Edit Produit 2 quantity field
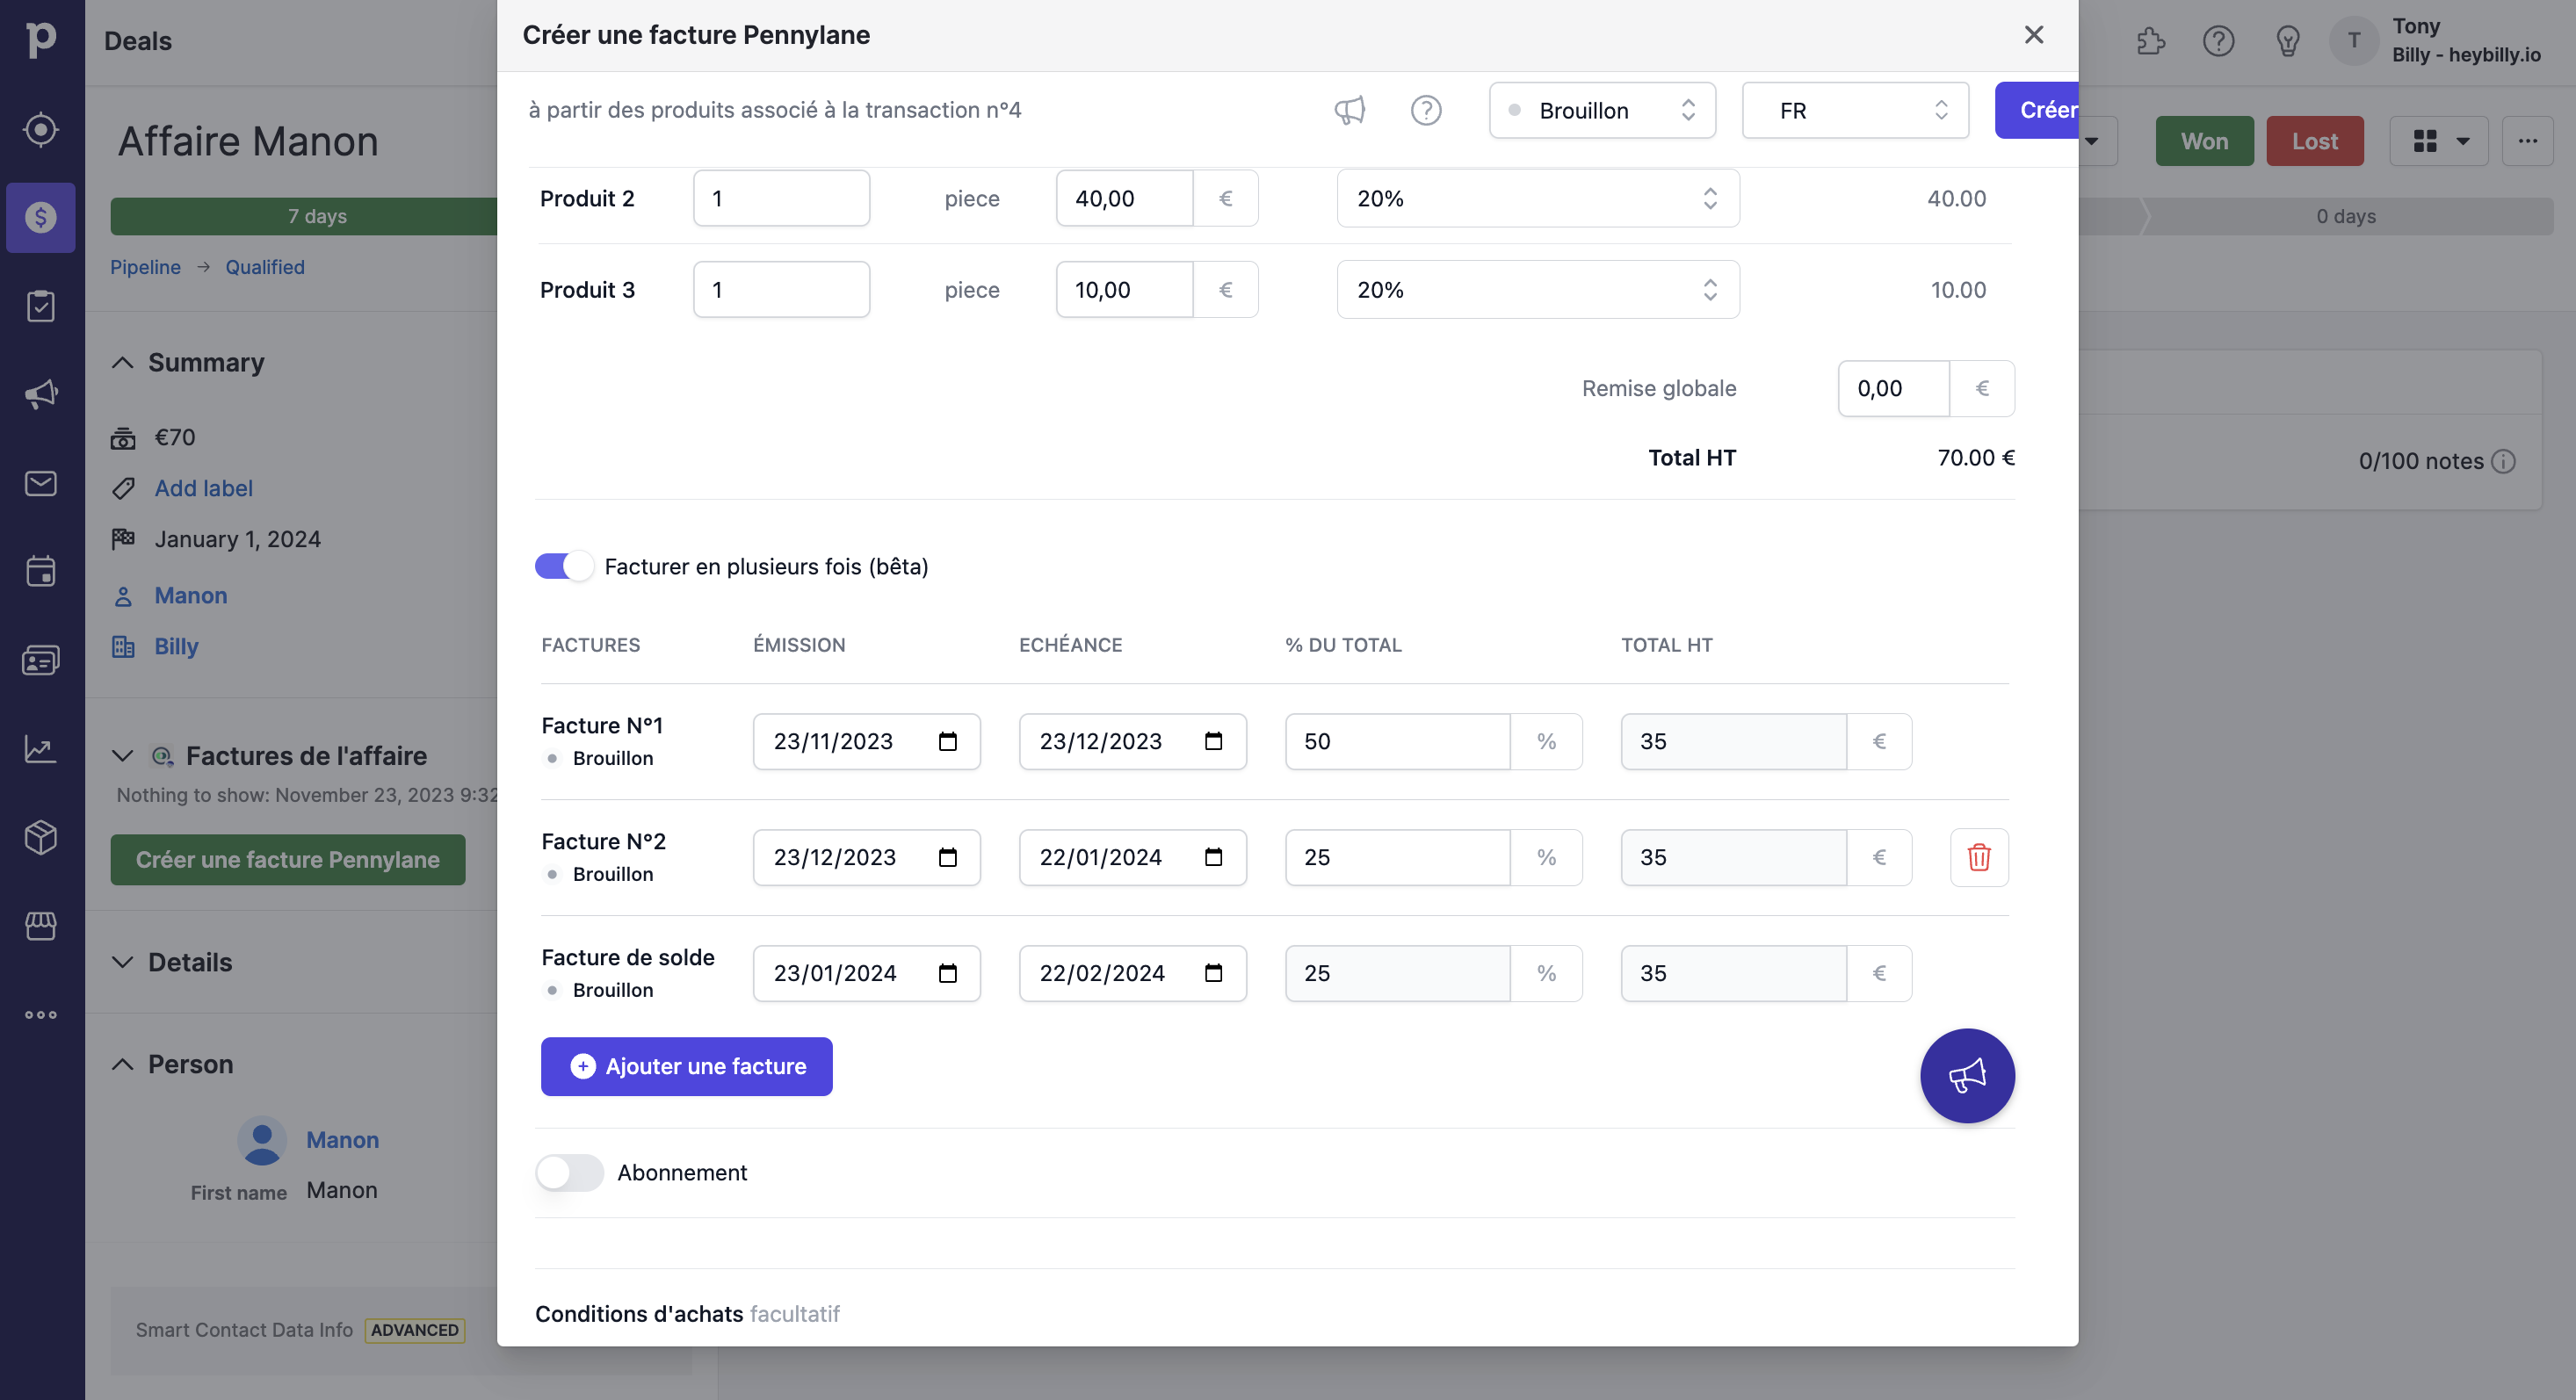Screen dimensions: 2576x1400 pyautogui.click(x=782, y=198)
